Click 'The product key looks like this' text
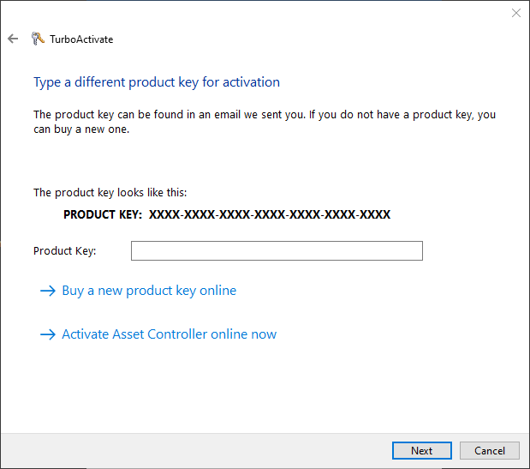This screenshot has width=530, height=469. pos(110,193)
